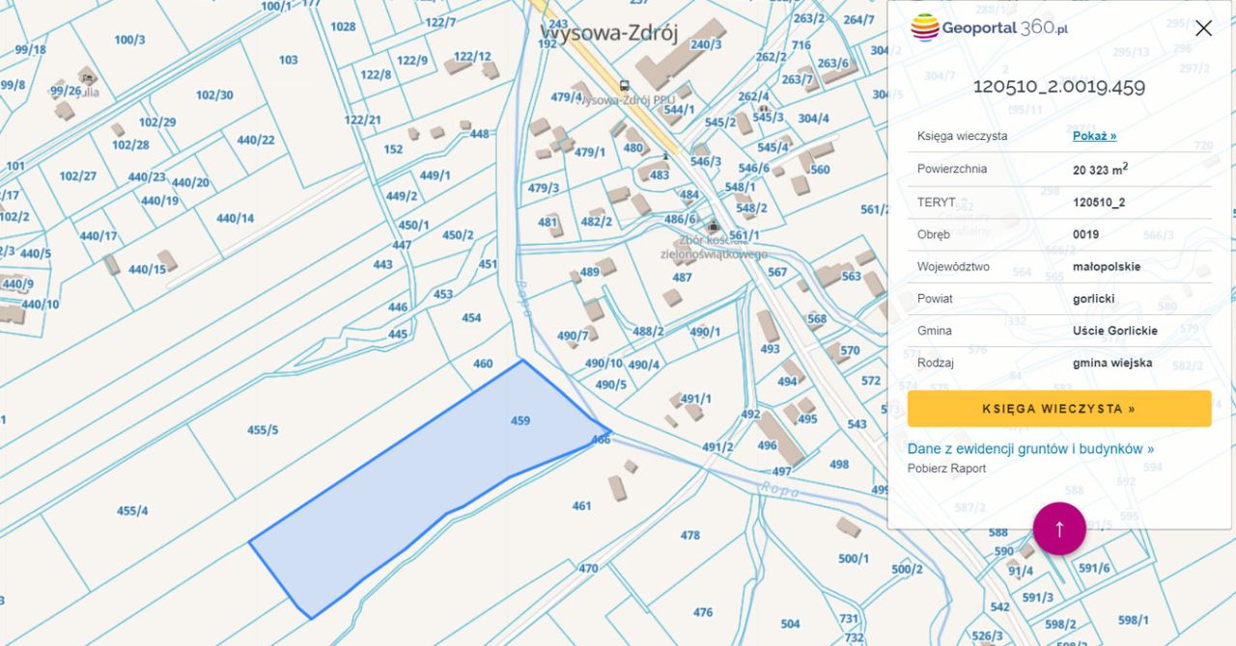Select parcel 598/1 on the map
The image size is (1236, 646).
[1134, 620]
